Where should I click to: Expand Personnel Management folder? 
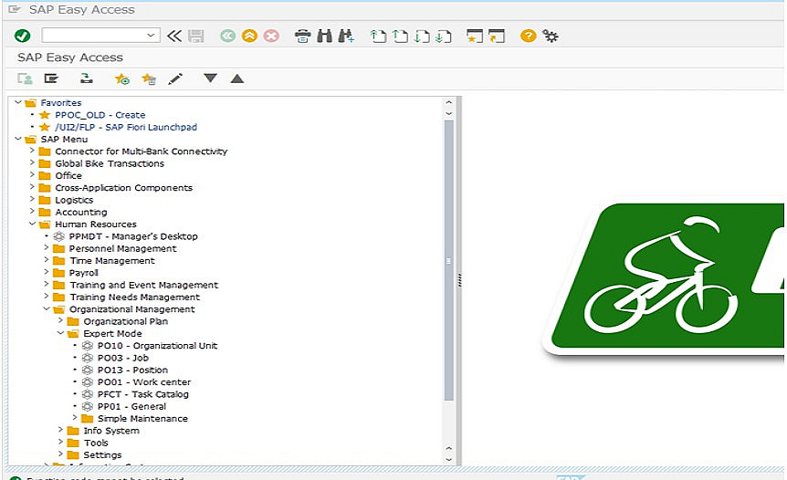tap(47, 248)
